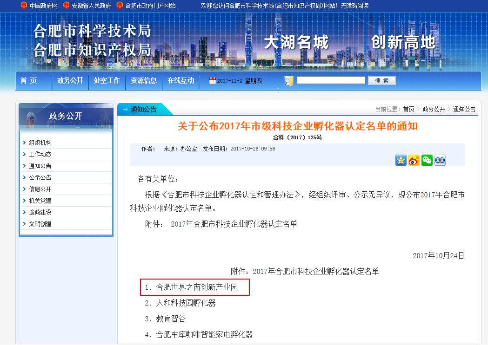Click the 搜索 search button
The height and width of the screenshot is (345, 488).
[x=381, y=81]
